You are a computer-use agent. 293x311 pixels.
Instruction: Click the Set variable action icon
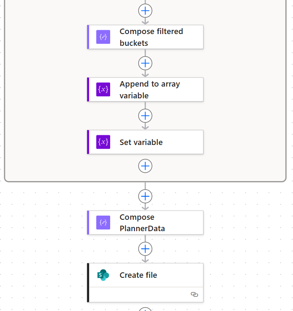(103, 142)
